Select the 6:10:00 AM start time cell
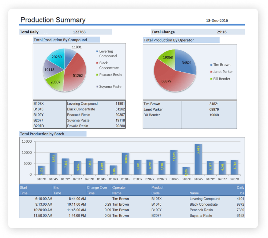This screenshot has height=238, width=268. 43,199
